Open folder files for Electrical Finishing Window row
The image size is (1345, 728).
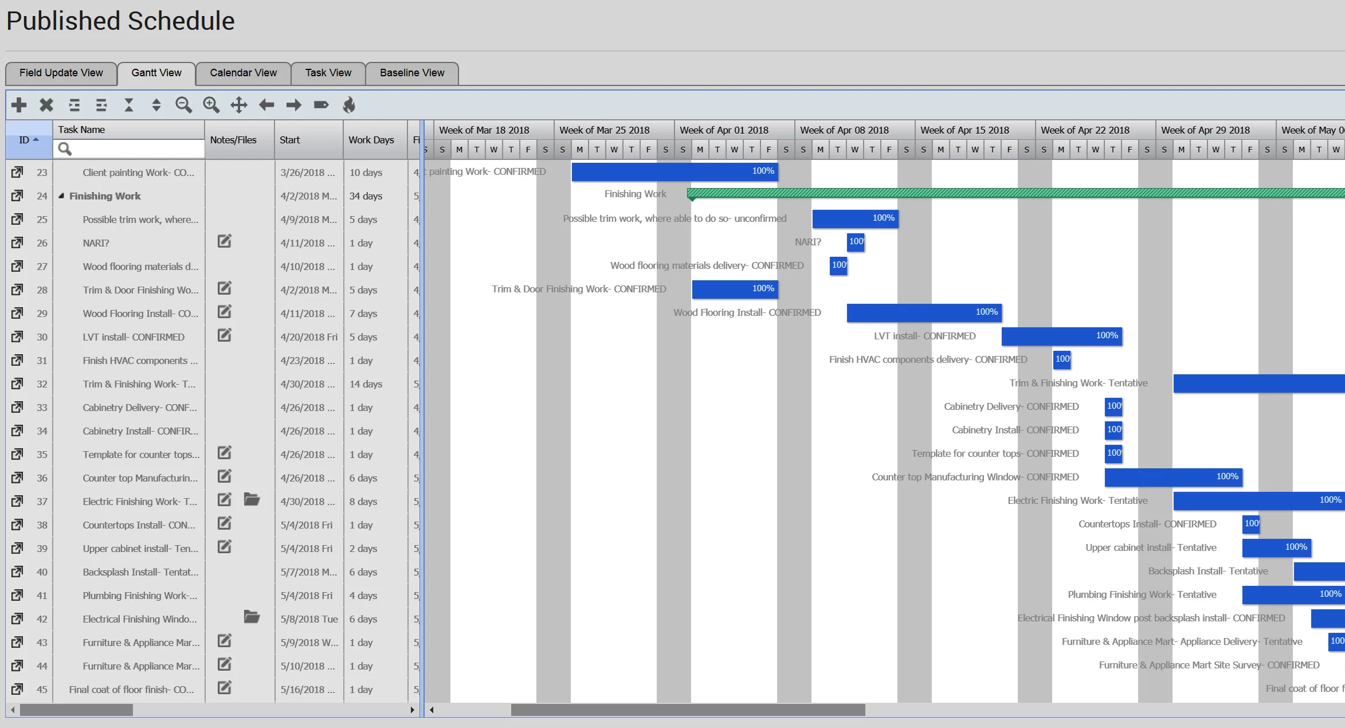point(252,617)
